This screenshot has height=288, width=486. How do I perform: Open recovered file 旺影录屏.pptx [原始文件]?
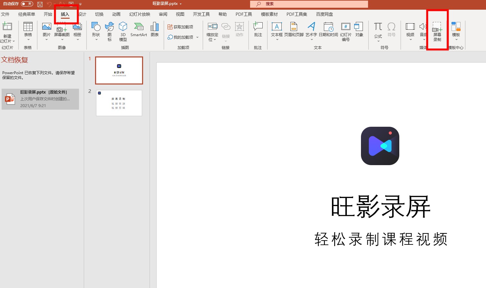(40, 99)
